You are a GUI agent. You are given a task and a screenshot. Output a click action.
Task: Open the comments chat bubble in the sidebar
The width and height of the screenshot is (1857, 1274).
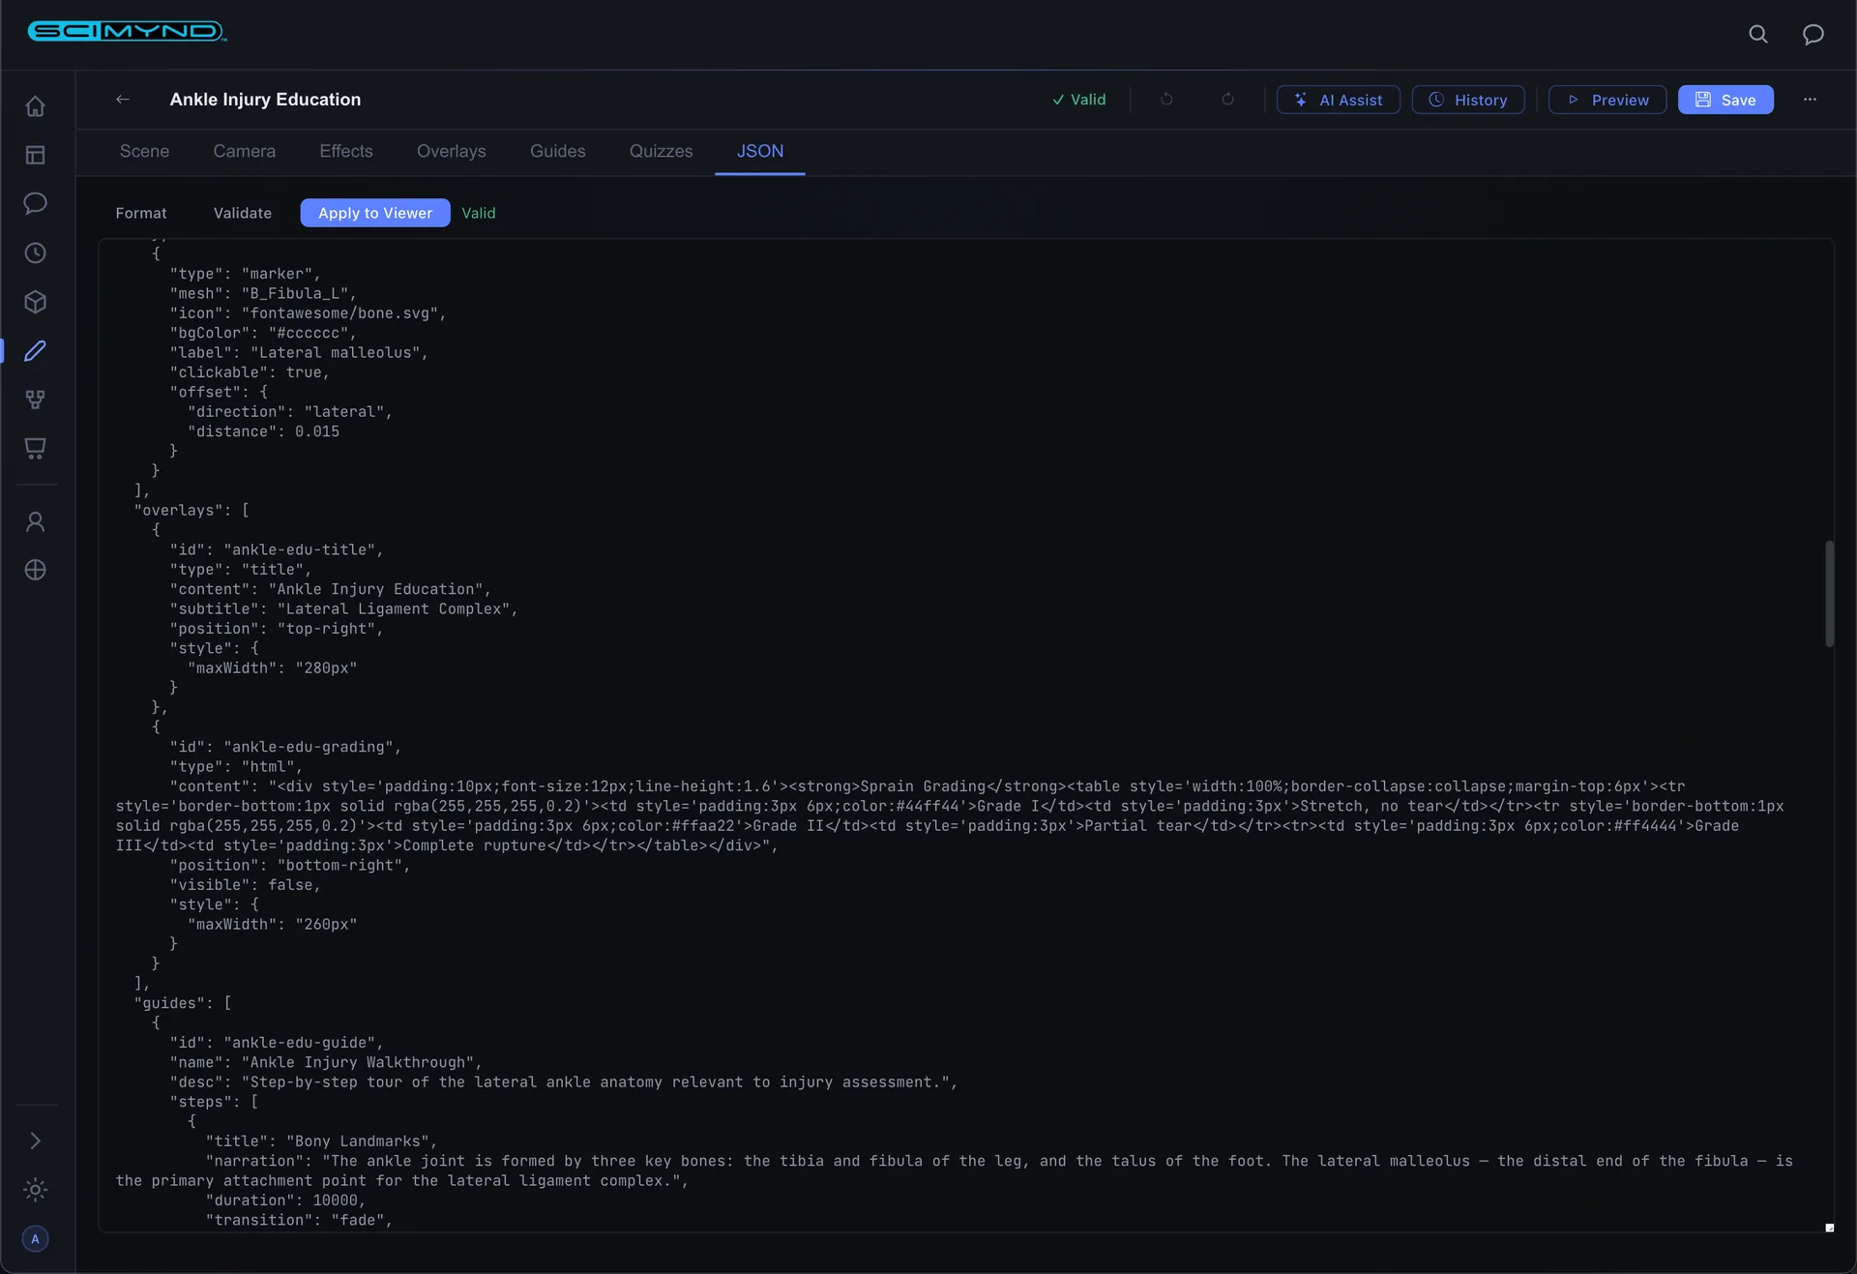[x=36, y=204]
